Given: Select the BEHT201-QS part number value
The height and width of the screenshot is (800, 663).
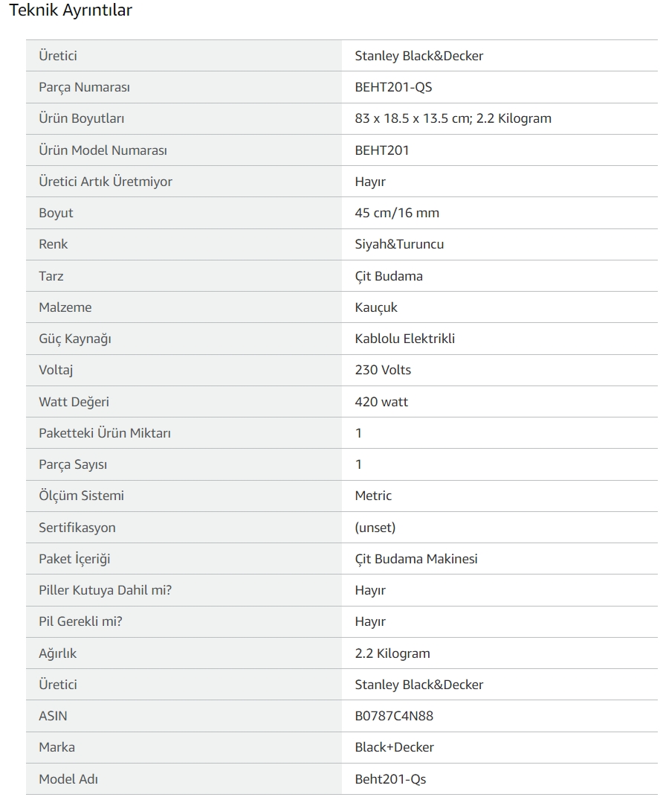Looking at the screenshot, I should pos(393,87).
